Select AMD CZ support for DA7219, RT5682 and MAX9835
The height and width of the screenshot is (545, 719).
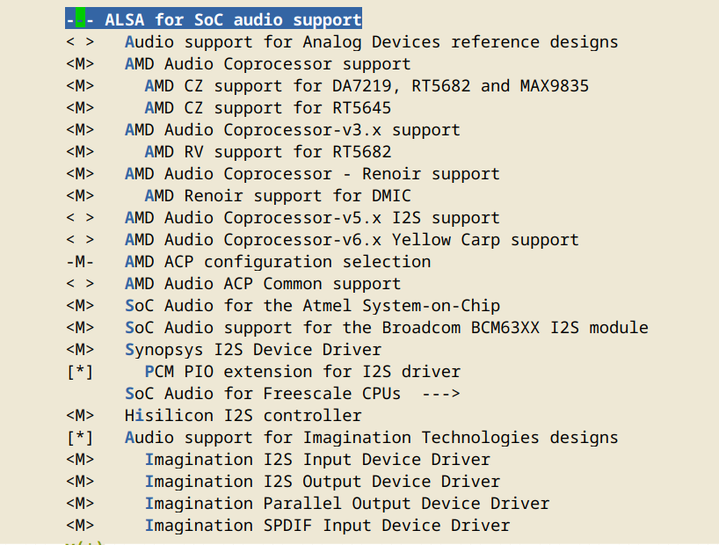pos(367,86)
